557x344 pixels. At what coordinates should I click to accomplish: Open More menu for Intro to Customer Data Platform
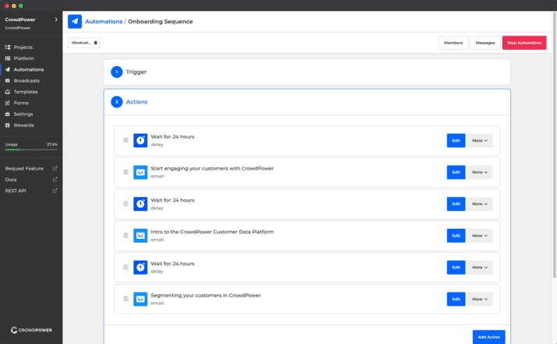click(480, 235)
